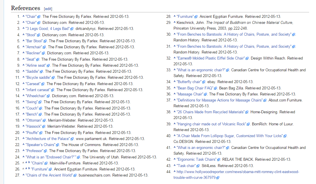Viewport: 316px width, 184px height.
Task: Click external link icon after "Bean Bag Chair FAQ"
Action: [216, 88]
